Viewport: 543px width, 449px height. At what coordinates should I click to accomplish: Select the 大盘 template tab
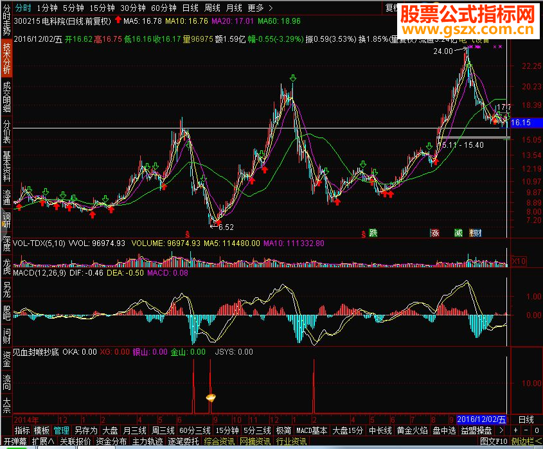(111, 430)
